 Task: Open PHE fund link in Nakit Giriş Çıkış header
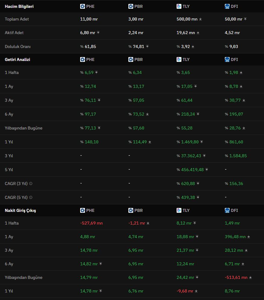point(90,210)
